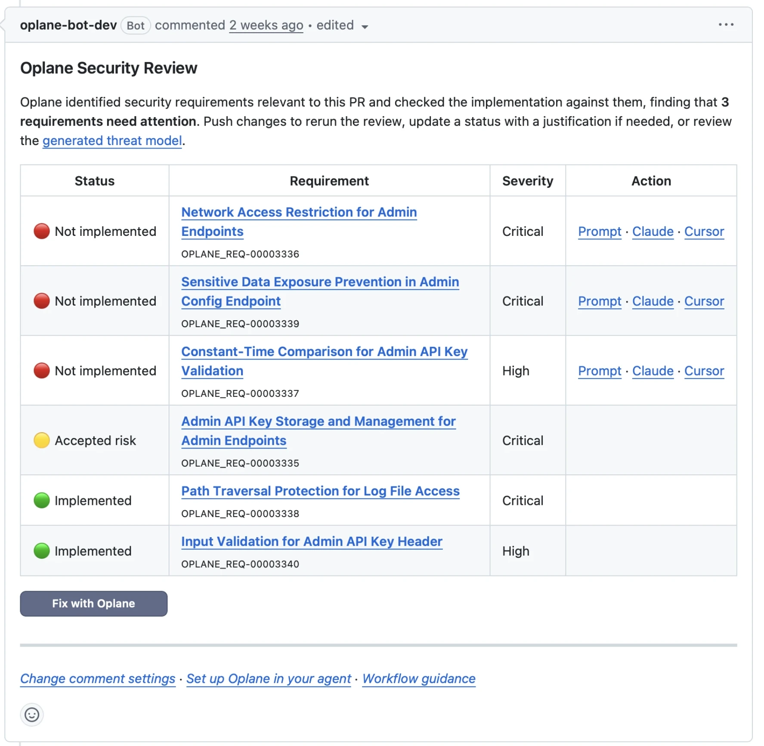Screen dimensions: 764x746
Task: Click Critical severity in Sensitive Data Exposure row
Action: point(523,301)
